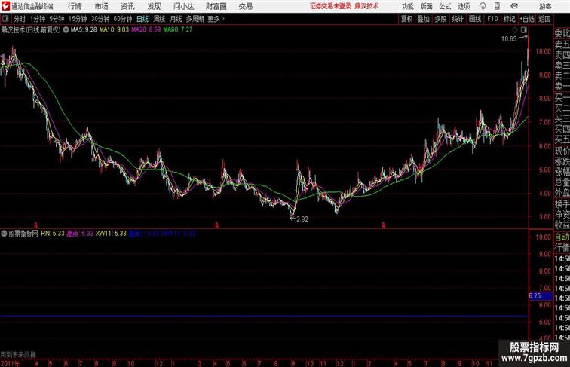Image resolution: width=570 pixels, height=367 pixels.
Task: Click the 用到未来数据 notice text
Action: (18, 354)
